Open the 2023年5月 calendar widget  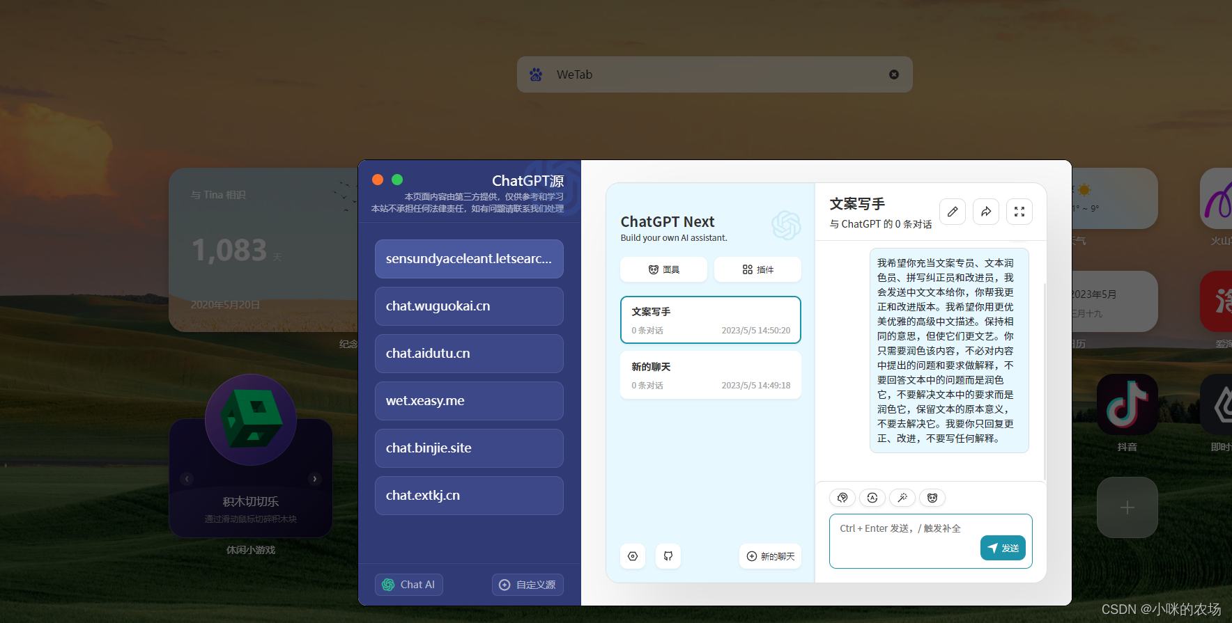(x=1115, y=301)
